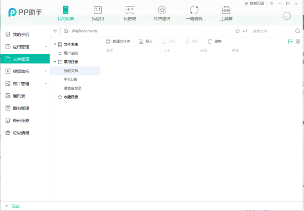
Task: Select 常用目录 in the tree
Action: point(71,62)
